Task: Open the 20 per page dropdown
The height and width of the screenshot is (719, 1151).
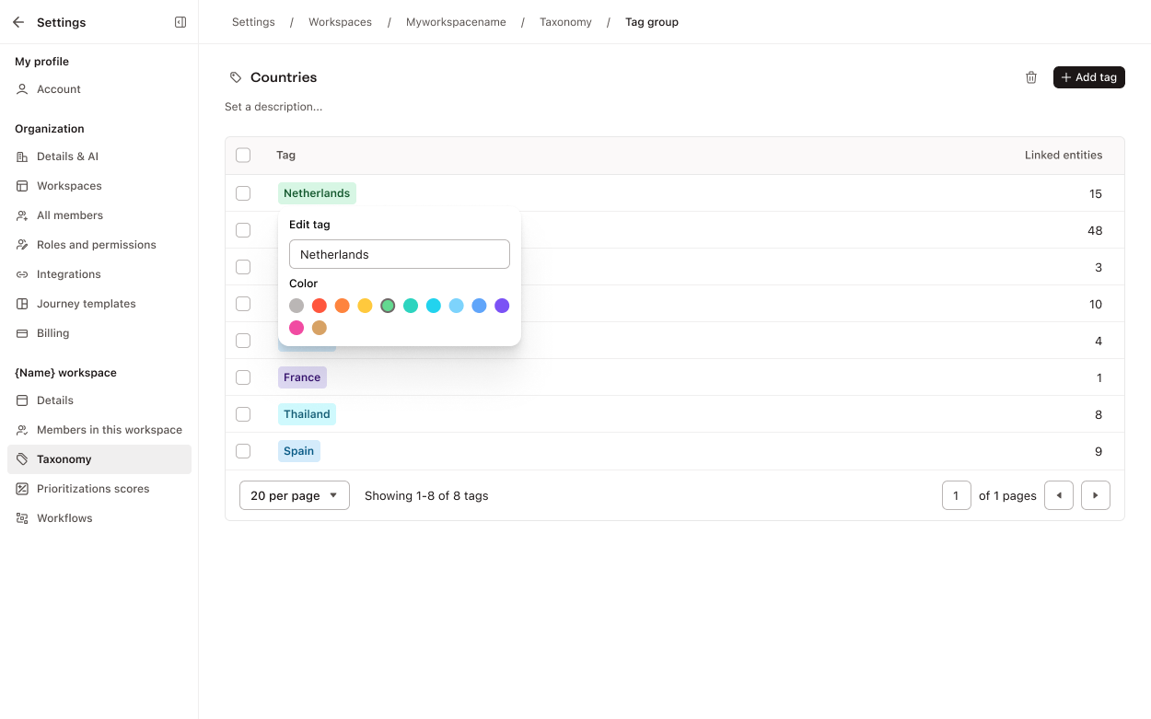Action: coord(295,495)
